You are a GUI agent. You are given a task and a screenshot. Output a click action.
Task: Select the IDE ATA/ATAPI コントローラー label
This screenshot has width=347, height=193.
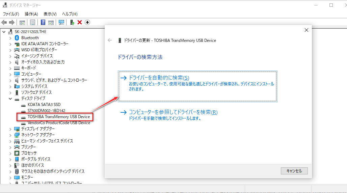coord(45,44)
